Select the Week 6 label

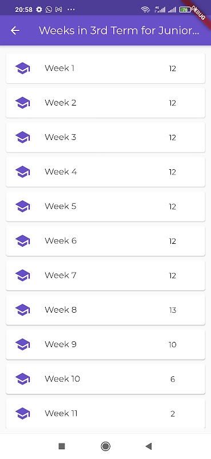click(x=61, y=240)
